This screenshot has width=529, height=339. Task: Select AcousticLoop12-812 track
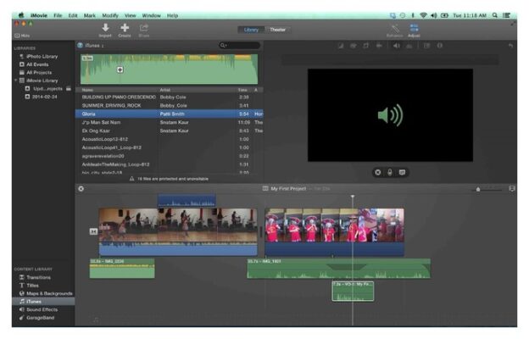click(169, 139)
